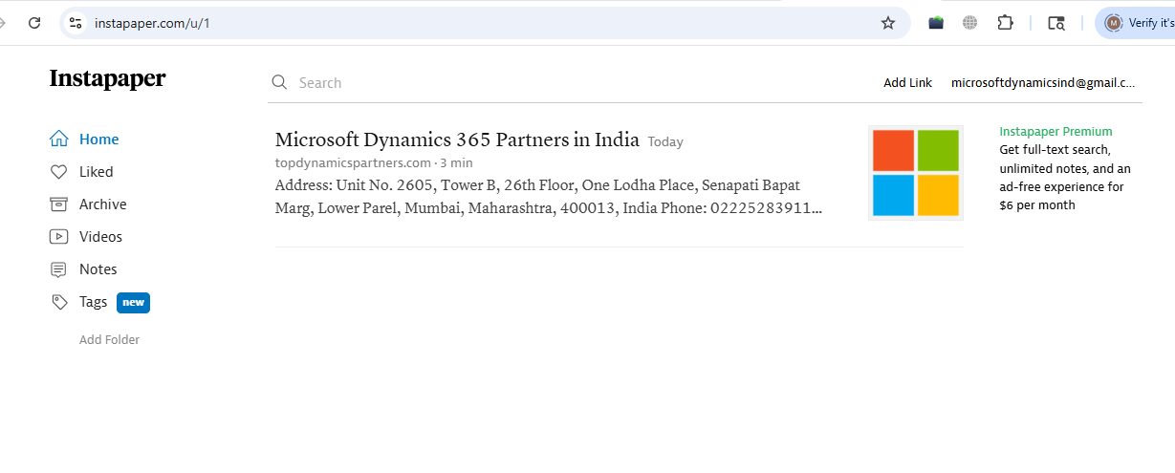Click the Liked heart icon
Image resolution: width=1175 pixels, height=473 pixels.
pyautogui.click(x=59, y=172)
